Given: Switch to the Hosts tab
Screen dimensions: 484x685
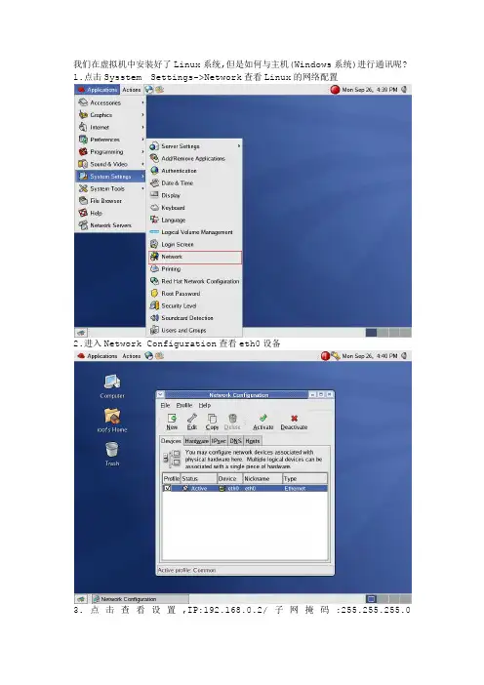Looking at the screenshot, I should pos(253,441).
